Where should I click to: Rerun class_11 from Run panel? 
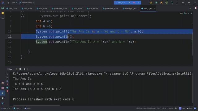click(17, 69)
